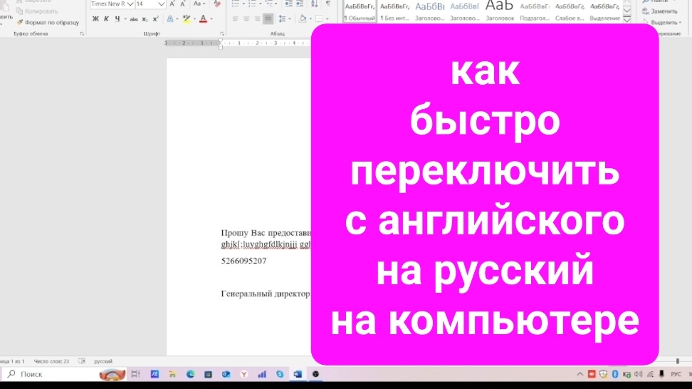Viewport: 692px width, 389px height.
Task: Open Times New Roman font name dropdown
Action: [x=130, y=4]
